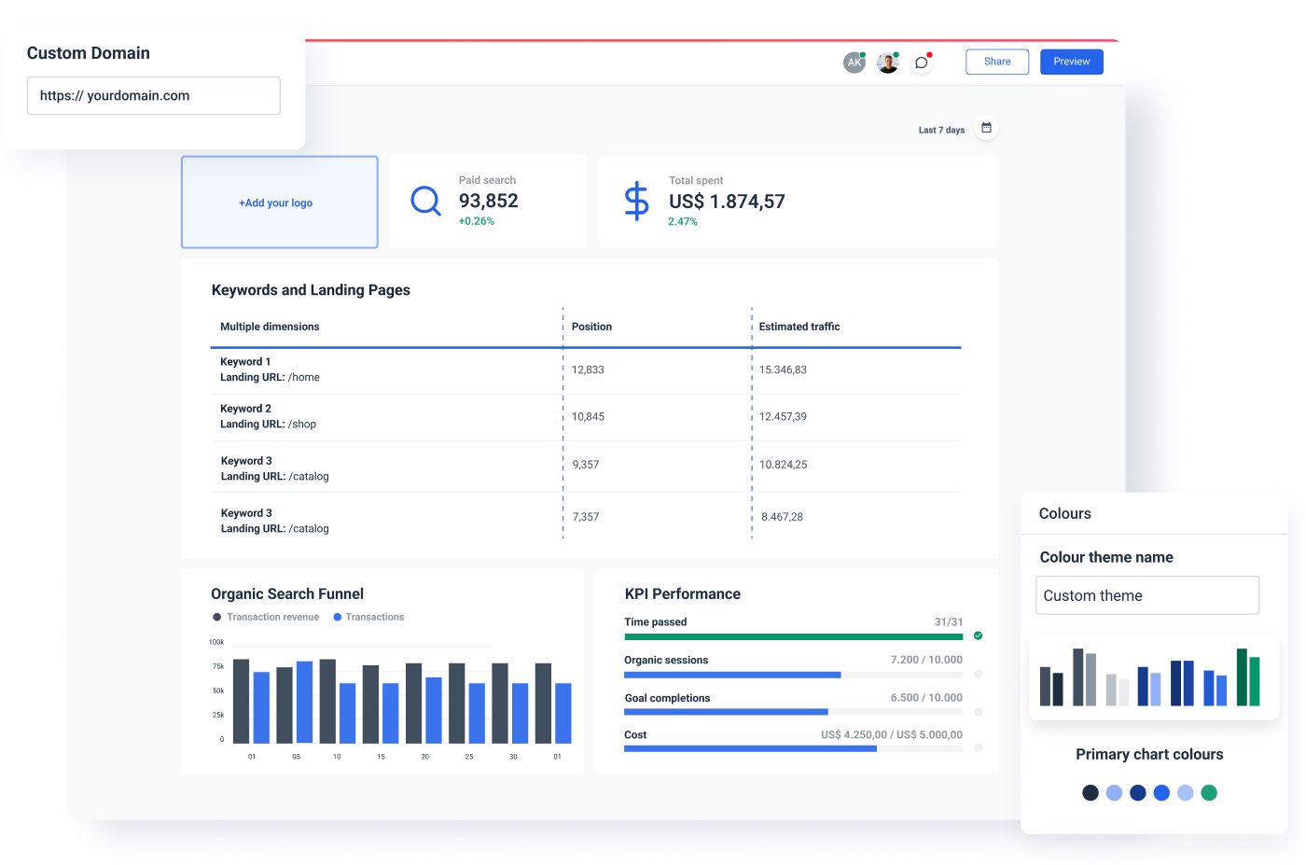Sort by the Estimated traffic column header
The image size is (1306, 865).
[x=799, y=327]
